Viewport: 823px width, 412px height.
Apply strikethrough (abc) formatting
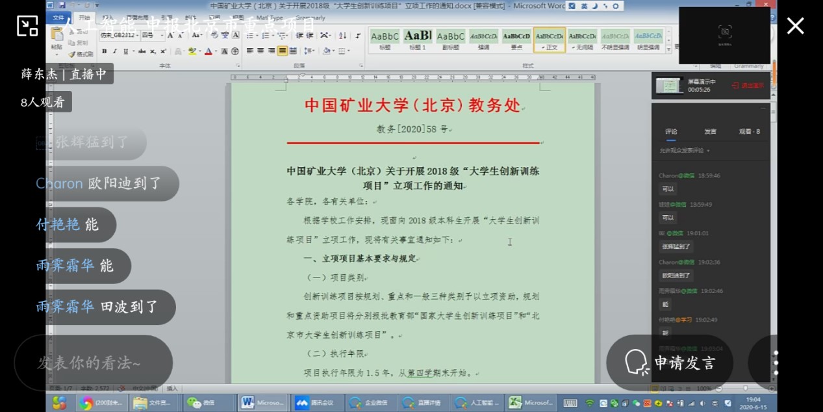point(142,51)
